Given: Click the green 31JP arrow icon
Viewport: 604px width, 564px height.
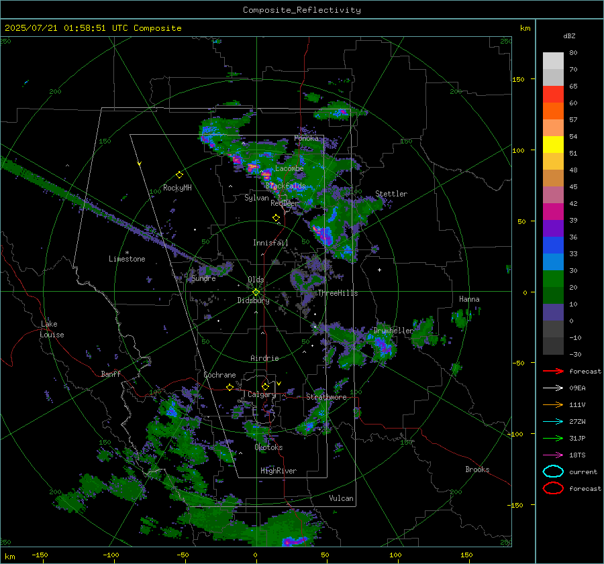Looking at the screenshot, I should coord(553,438).
